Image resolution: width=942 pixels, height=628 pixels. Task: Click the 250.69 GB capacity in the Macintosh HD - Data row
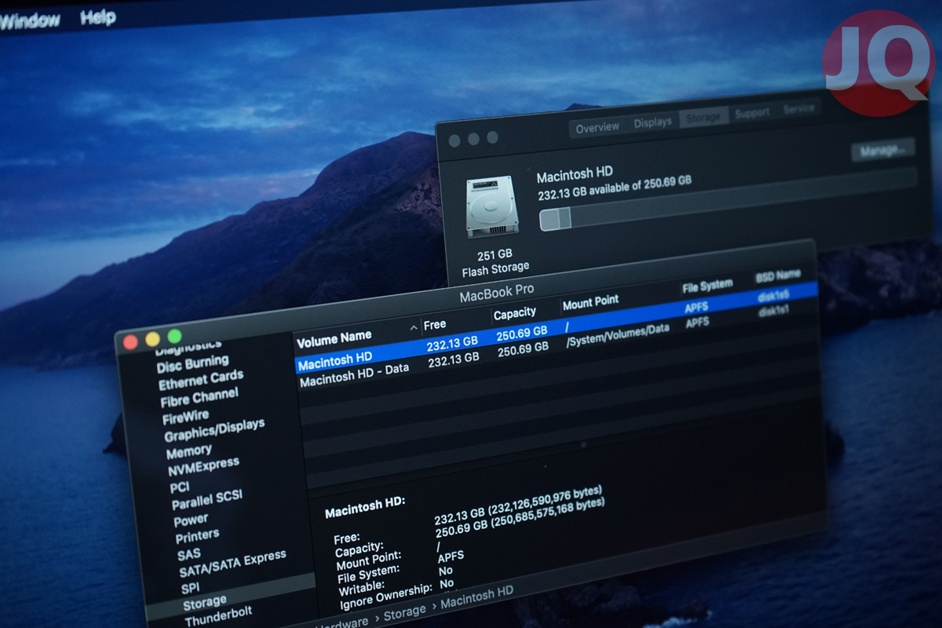(523, 350)
